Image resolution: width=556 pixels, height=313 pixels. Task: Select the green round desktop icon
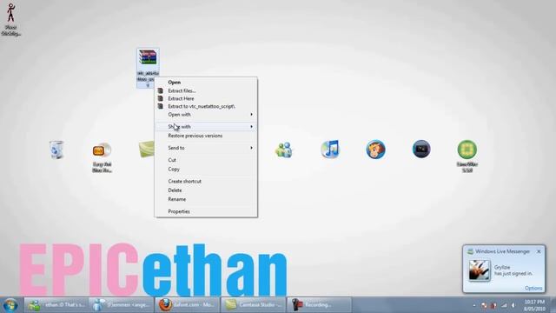pos(467,150)
